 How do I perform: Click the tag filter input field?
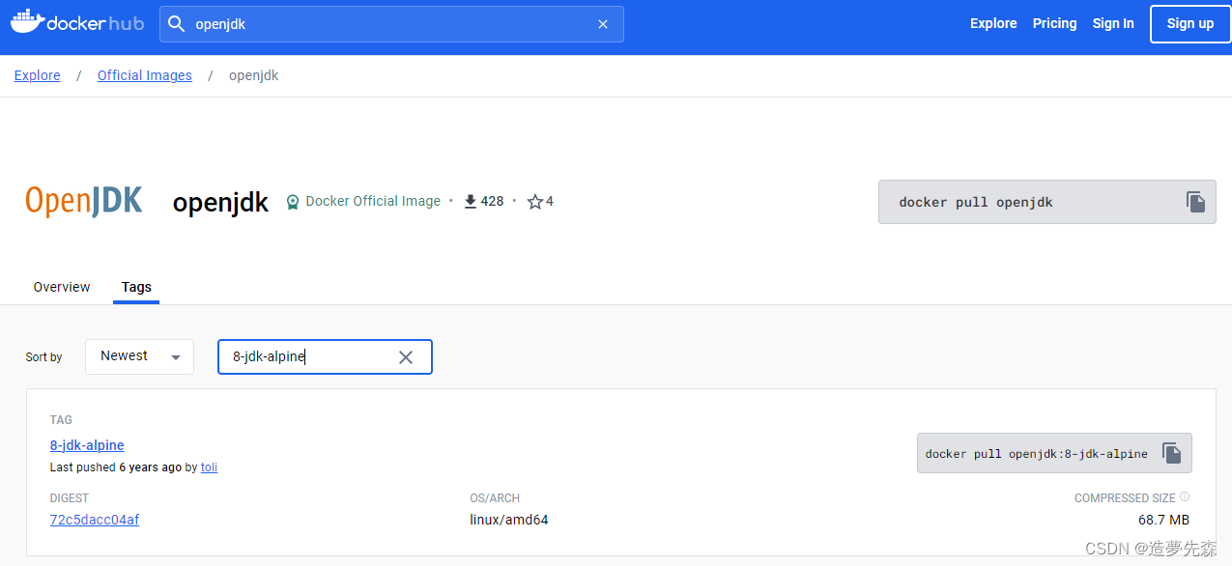309,357
